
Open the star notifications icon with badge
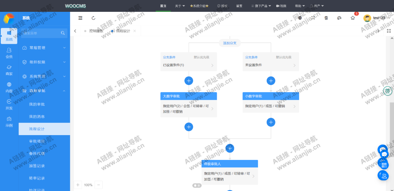click(x=353, y=18)
